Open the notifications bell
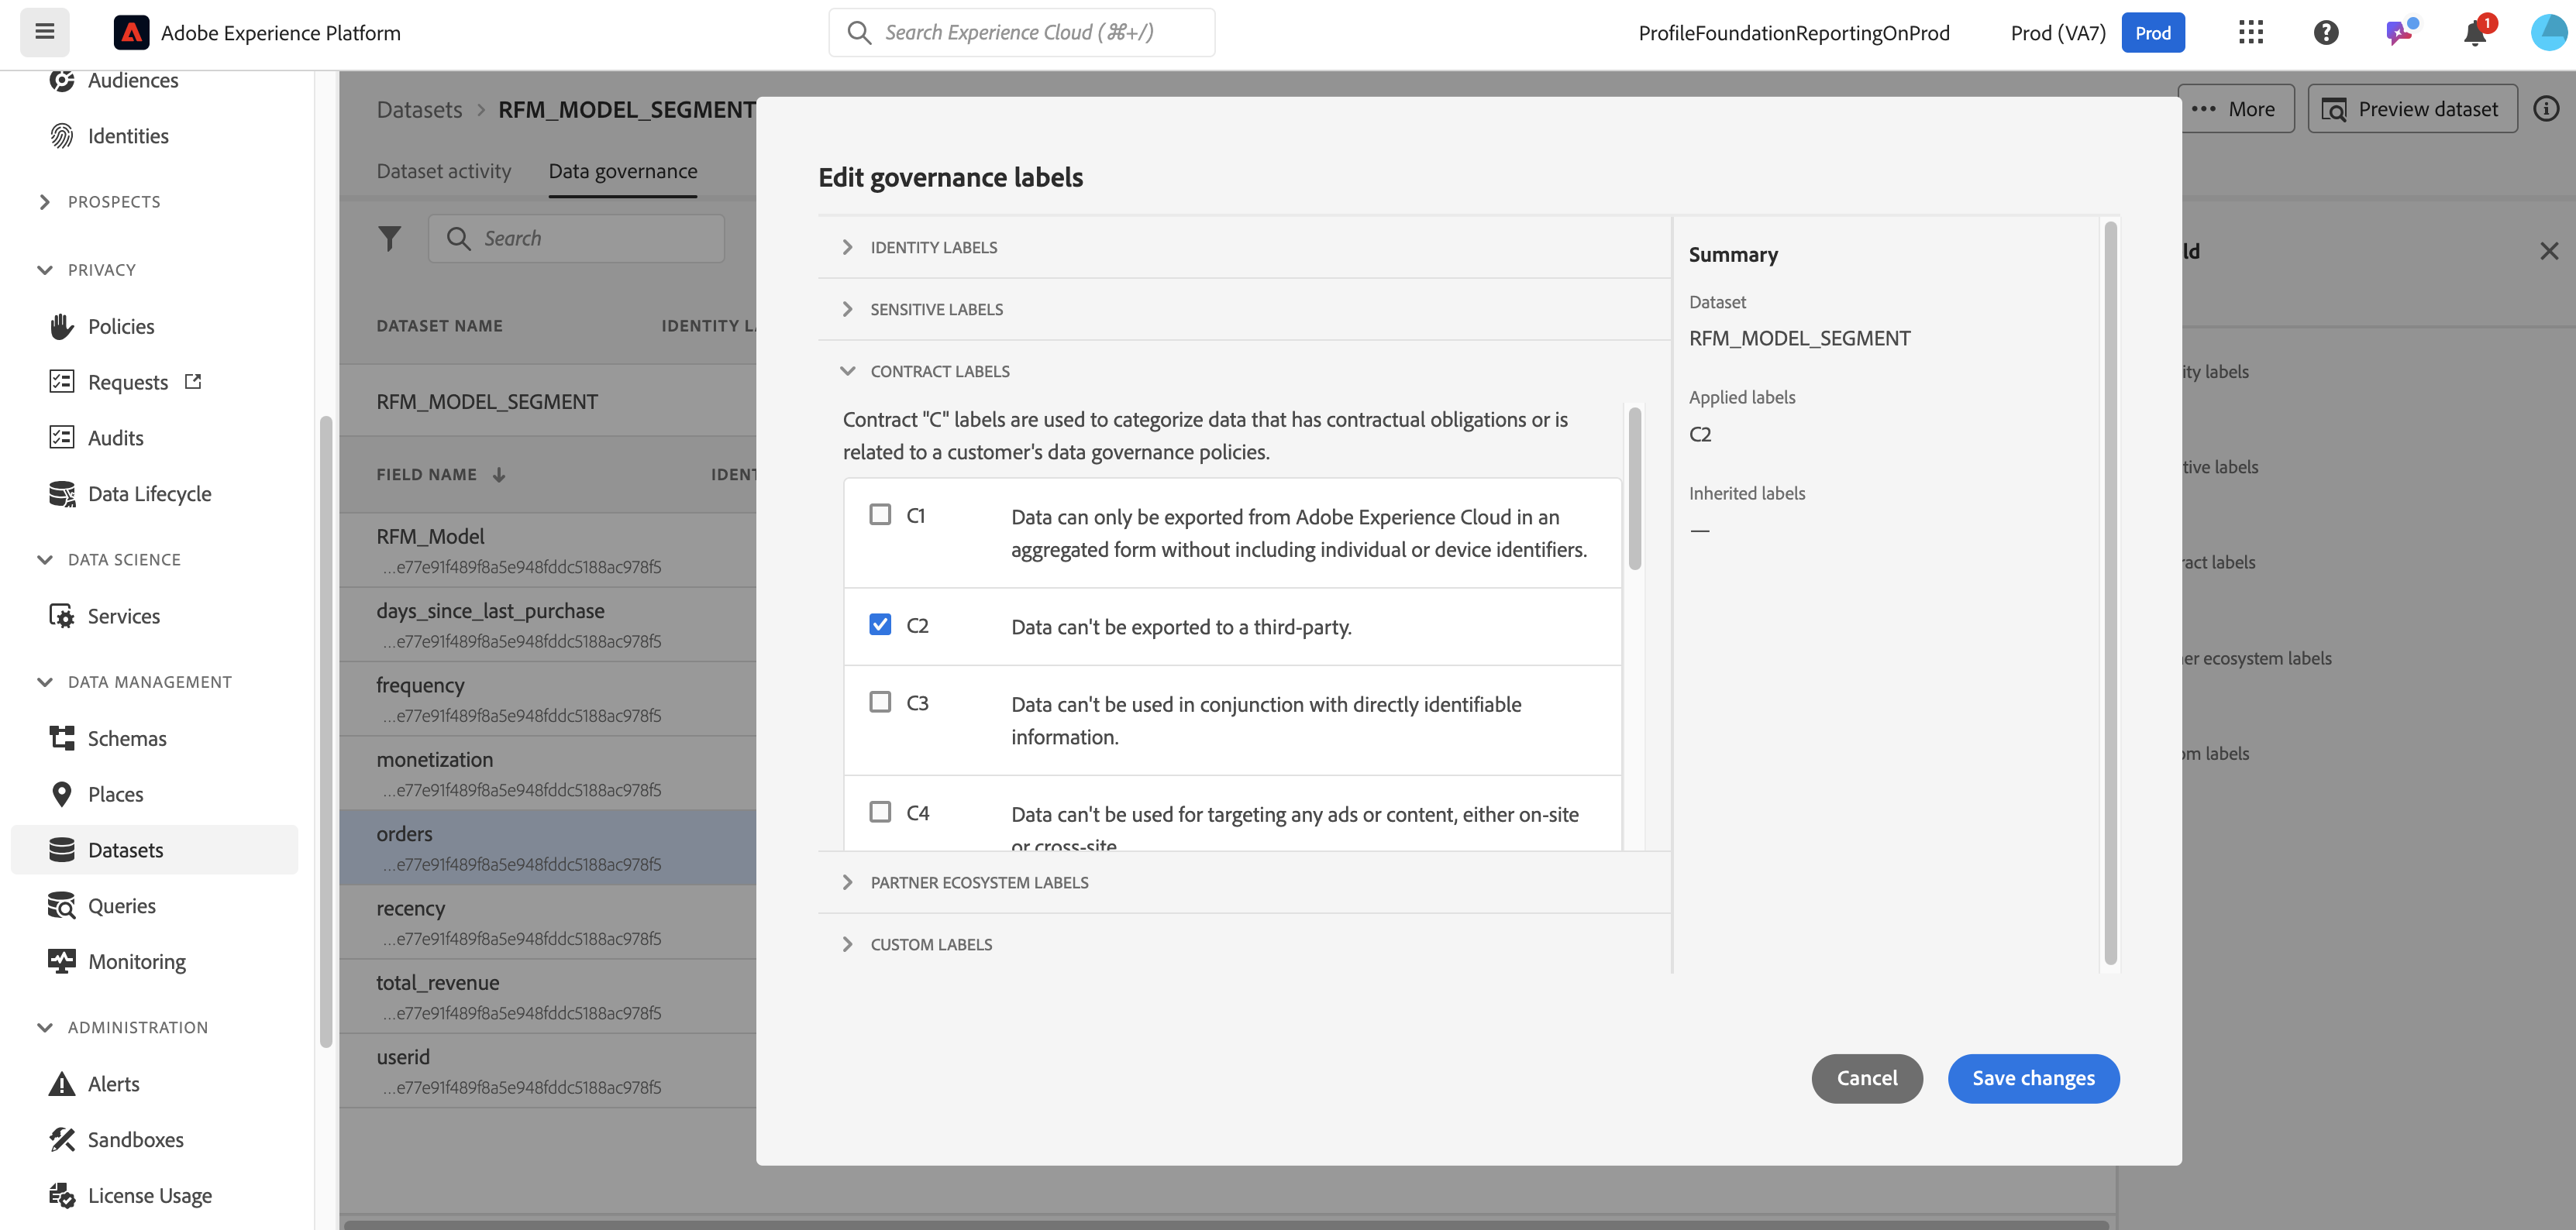Image resolution: width=2576 pixels, height=1230 pixels. click(2474, 33)
